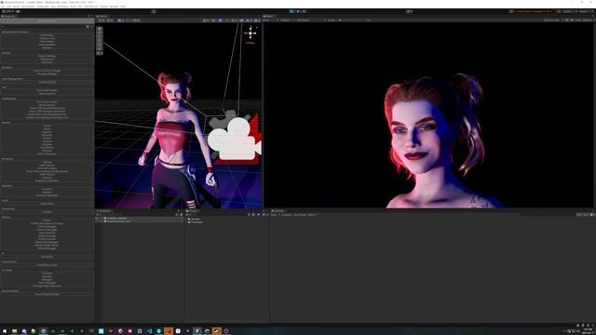Open Windows Start menu
The height and width of the screenshot is (335, 596).
5,331
